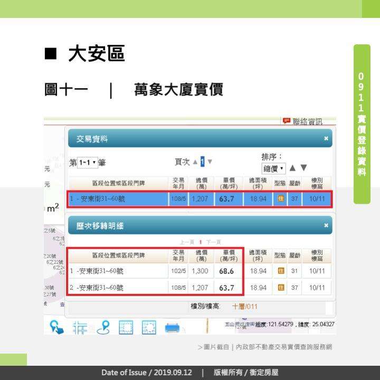The width and height of the screenshot is (380, 380).
Task: Click transfer row 1 address 安東街31~60號
Action: point(100,271)
